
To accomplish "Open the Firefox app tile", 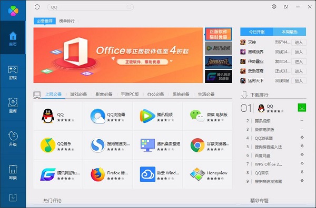I will tap(108, 174).
